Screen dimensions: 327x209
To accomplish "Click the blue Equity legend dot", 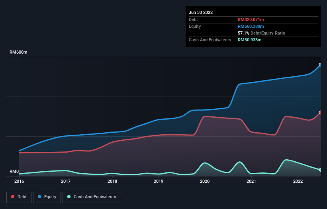I will tap(39, 197).
